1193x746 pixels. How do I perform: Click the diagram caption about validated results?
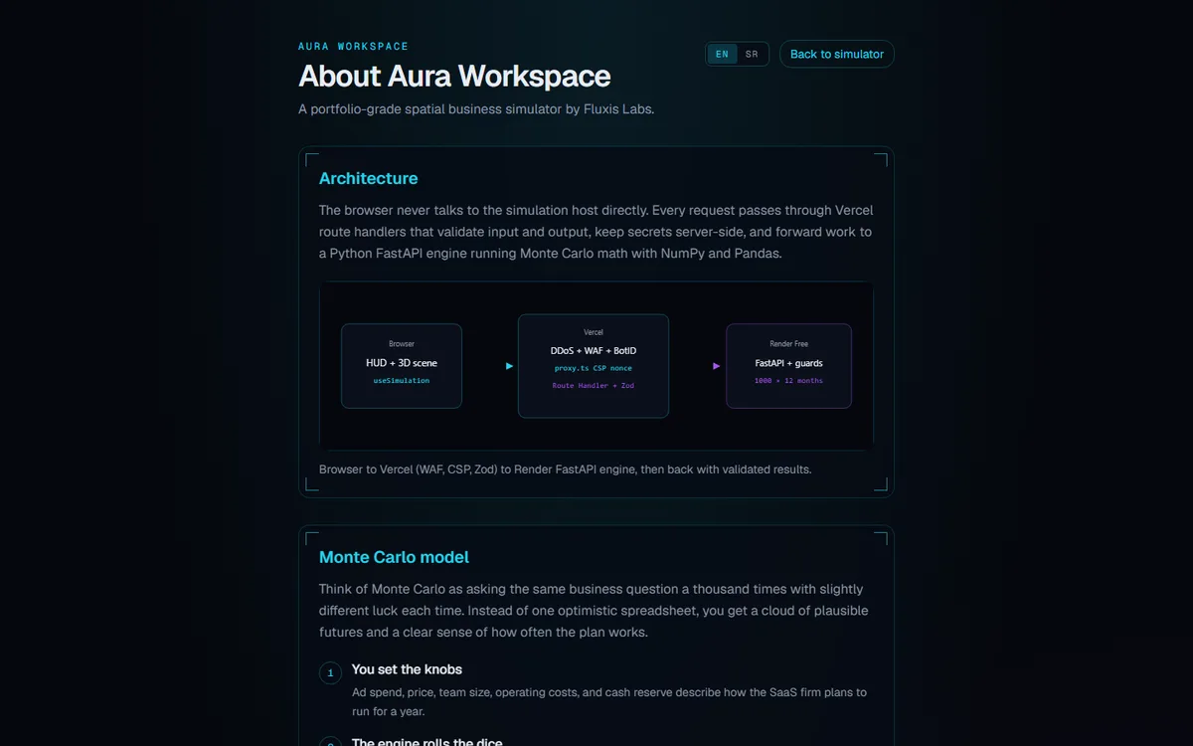[565, 468]
